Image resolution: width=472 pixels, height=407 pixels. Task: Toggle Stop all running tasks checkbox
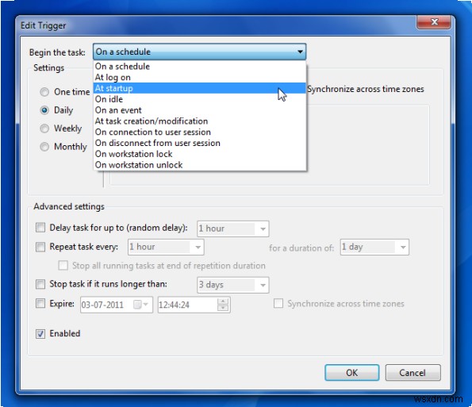pos(63,266)
